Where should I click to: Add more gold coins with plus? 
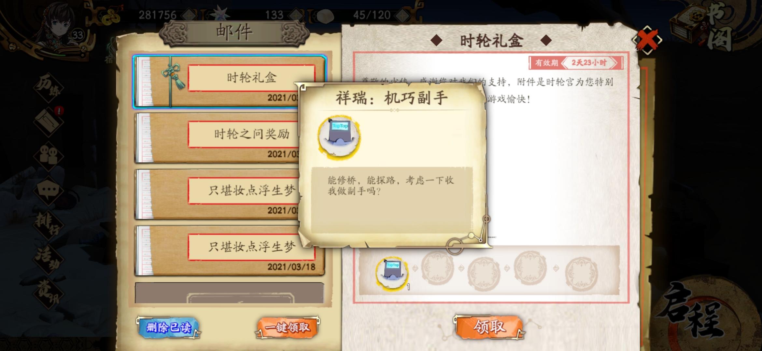[x=189, y=15]
